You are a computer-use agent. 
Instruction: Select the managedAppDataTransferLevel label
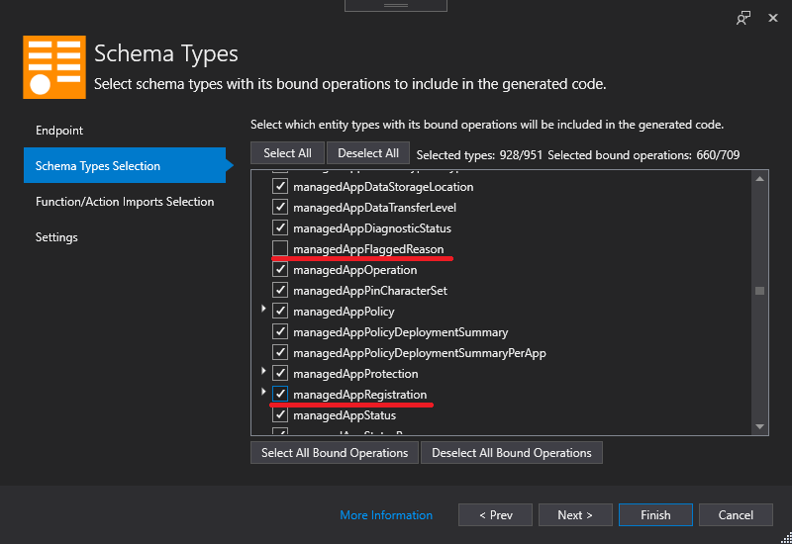click(375, 208)
